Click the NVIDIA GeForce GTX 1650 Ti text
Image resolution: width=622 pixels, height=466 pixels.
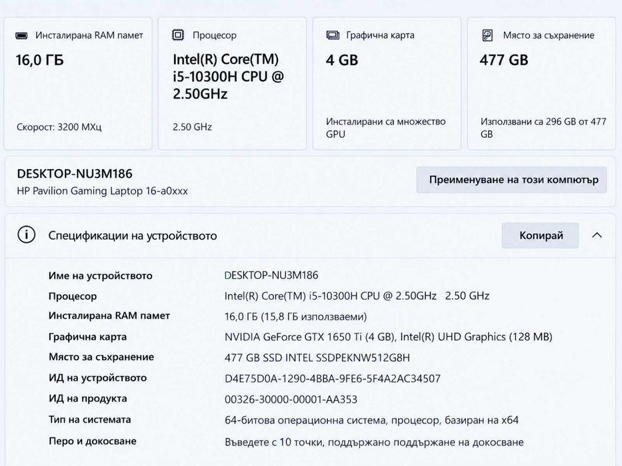293,337
